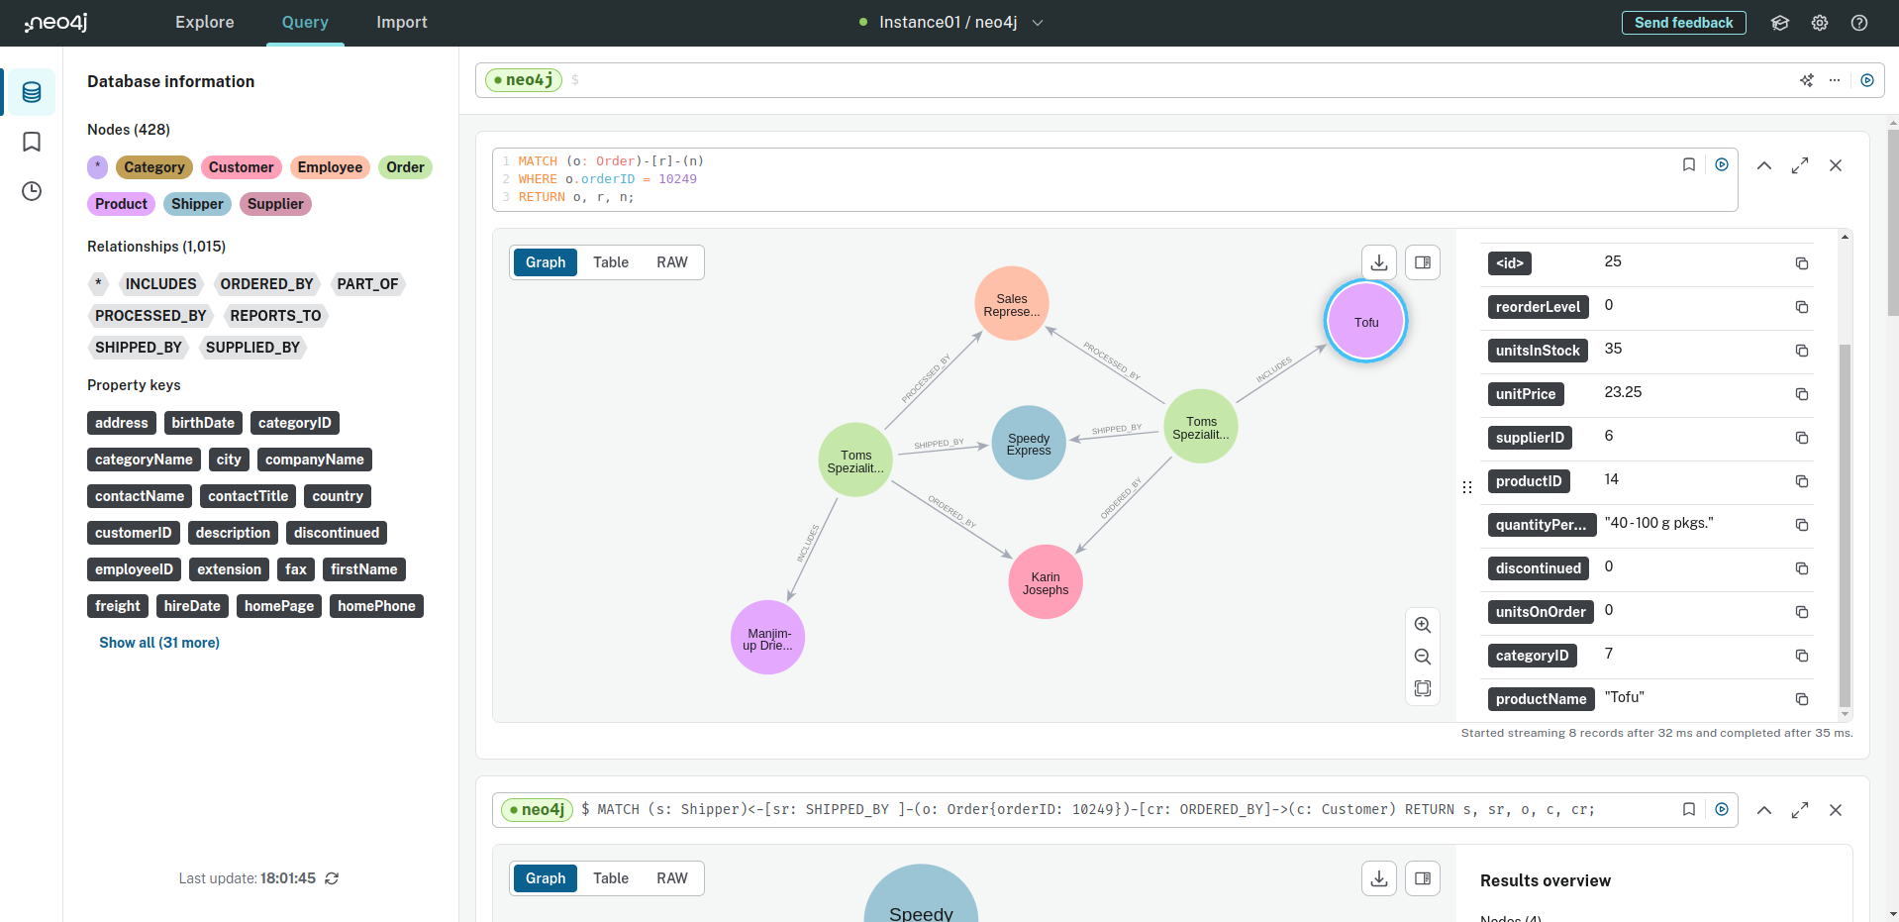Bookmark the orderID 10249 query
Image resolution: width=1899 pixels, height=922 pixels.
point(1689,164)
